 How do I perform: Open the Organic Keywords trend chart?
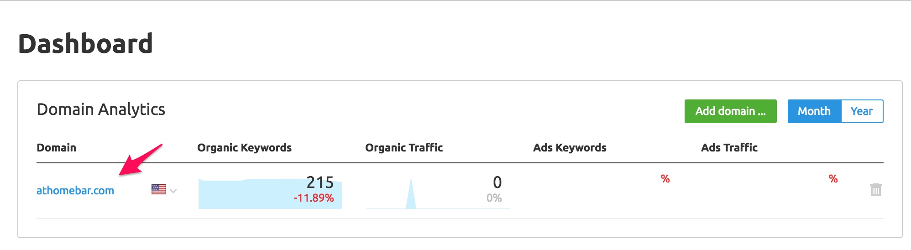pyautogui.click(x=270, y=193)
